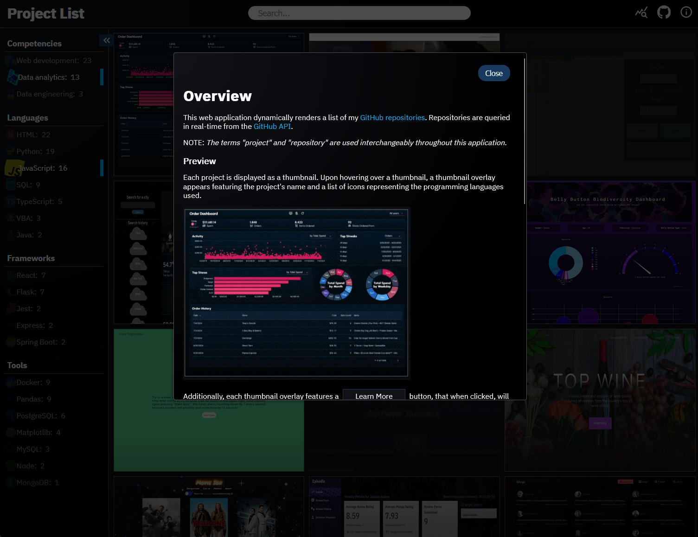Click the Project List title
The height and width of the screenshot is (537, 698).
coord(46,13)
